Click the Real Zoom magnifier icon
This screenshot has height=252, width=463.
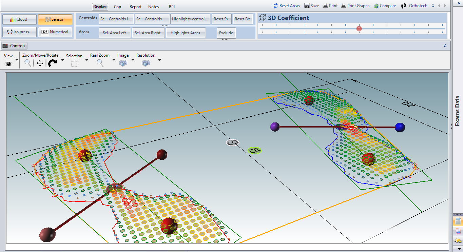pyautogui.click(x=100, y=63)
